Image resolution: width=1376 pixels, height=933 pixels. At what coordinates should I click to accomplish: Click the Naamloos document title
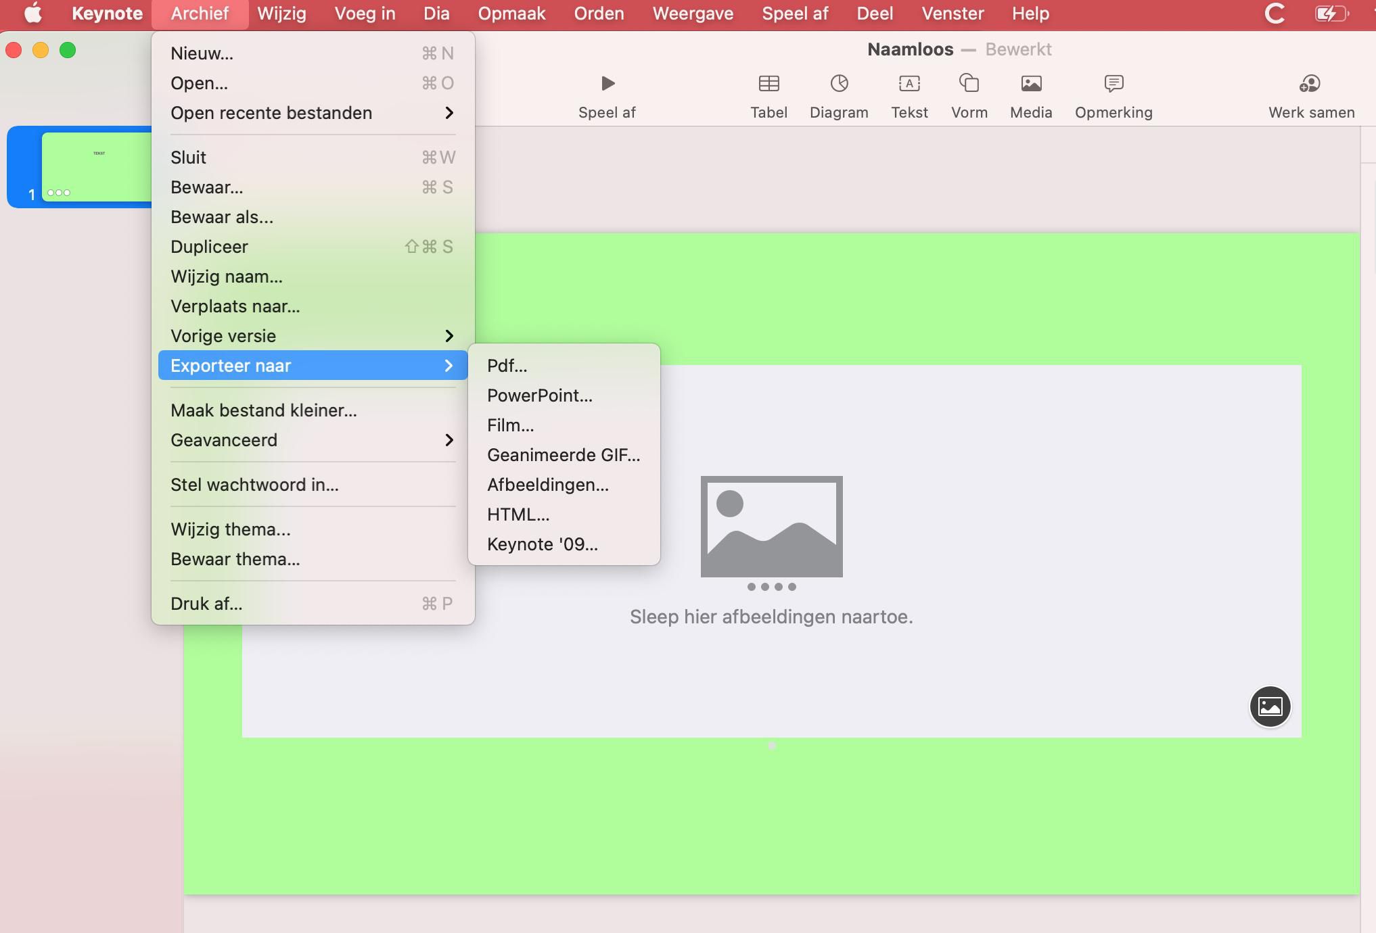910,49
